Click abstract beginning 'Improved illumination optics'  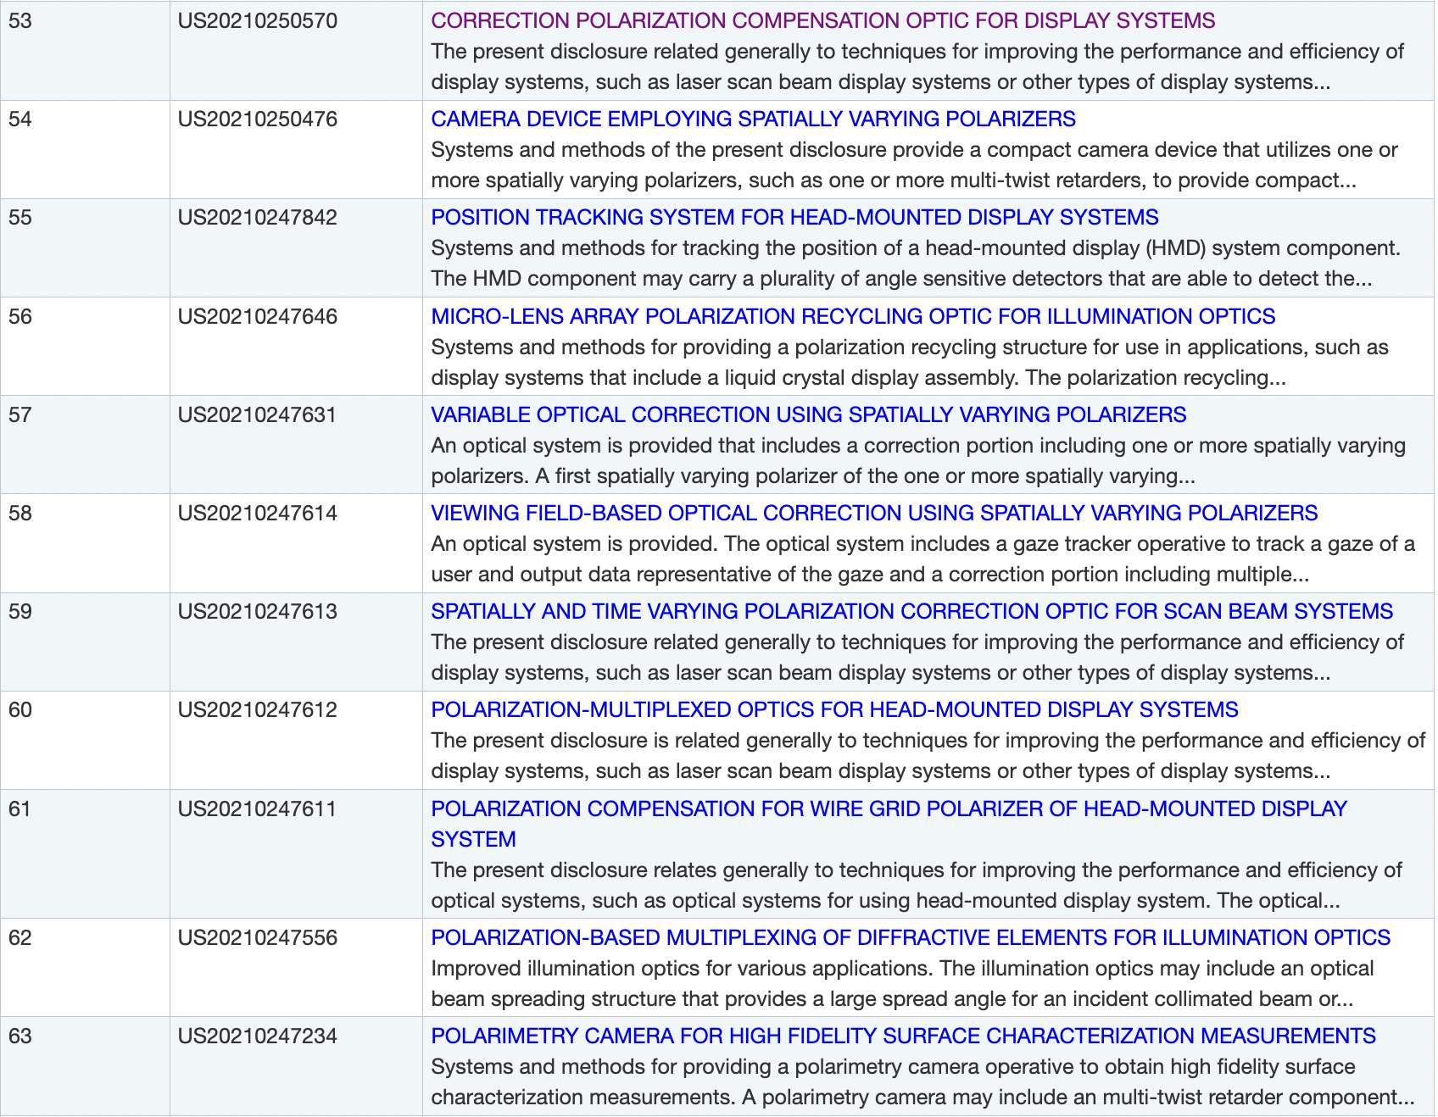(902, 983)
